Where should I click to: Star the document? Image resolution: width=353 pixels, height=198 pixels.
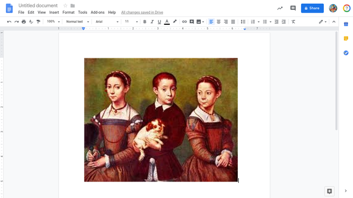(65, 5)
